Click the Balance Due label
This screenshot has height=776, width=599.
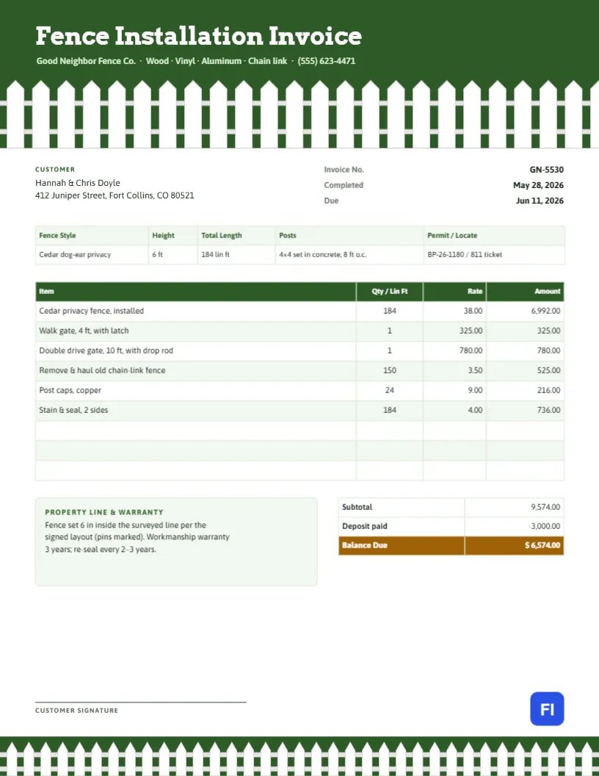(365, 545)
